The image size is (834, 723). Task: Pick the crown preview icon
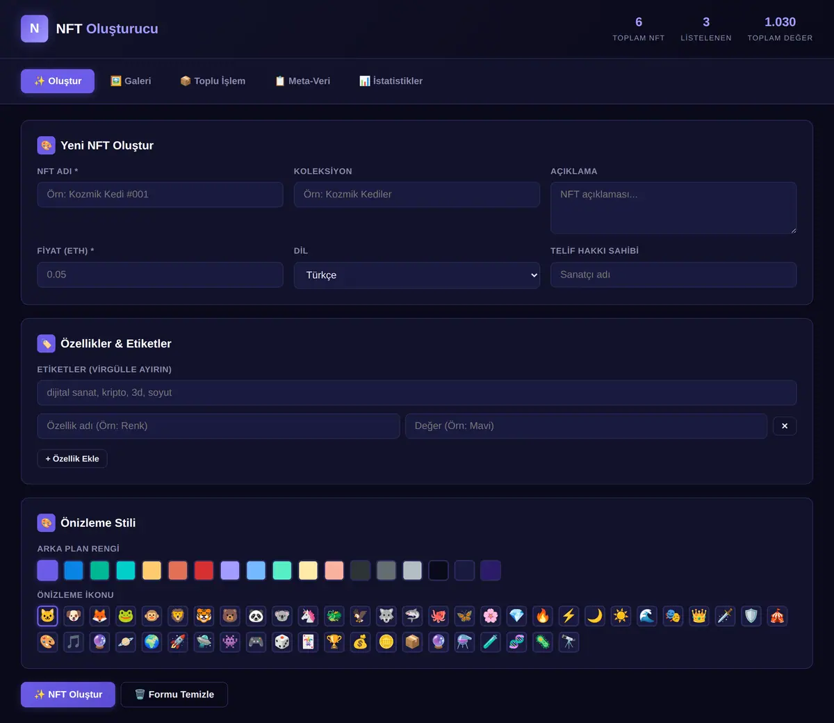click(699, 616)
